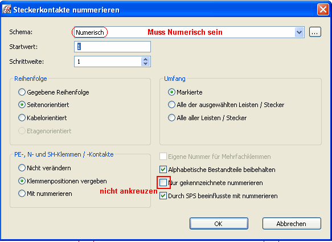Select Alle aller Leisten / Stecker
The image size is (332, 242).
(171, 118)
